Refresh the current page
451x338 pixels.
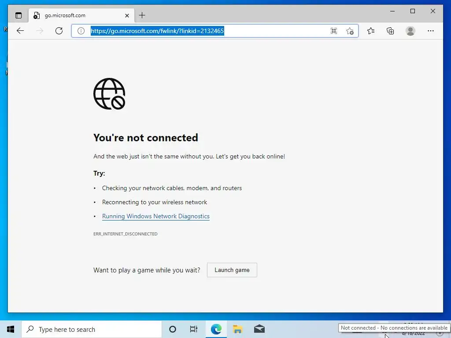[x=59, y=31]
